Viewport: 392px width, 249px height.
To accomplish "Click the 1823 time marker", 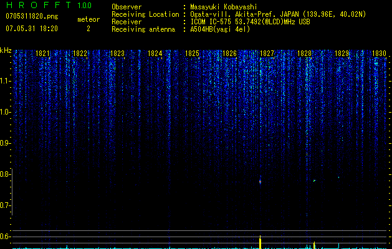I will tap(117, 54).
